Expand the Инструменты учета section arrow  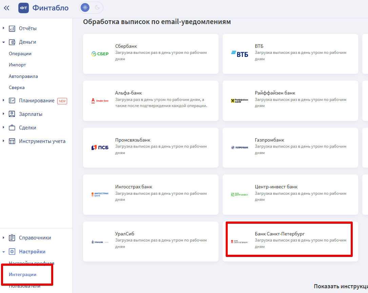[3, 141]
